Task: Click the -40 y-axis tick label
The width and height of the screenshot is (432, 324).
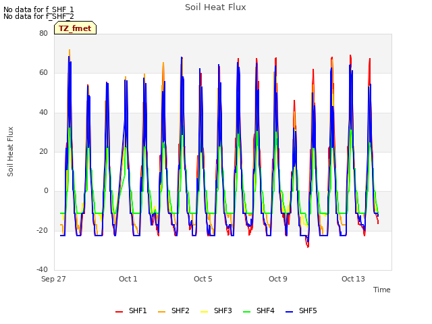Action: (x=42, y=269)
